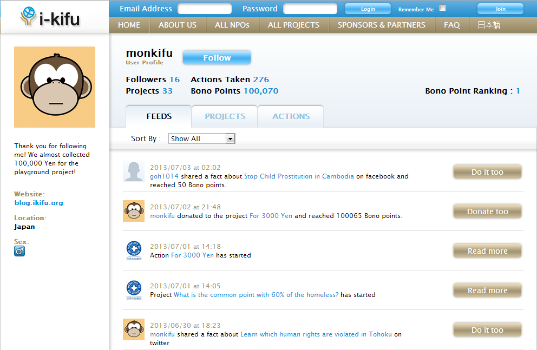Click the Bono Points value 100,070
Image resolution: width=537 pixels, height=350 pixels.
(x=261, y=91)
